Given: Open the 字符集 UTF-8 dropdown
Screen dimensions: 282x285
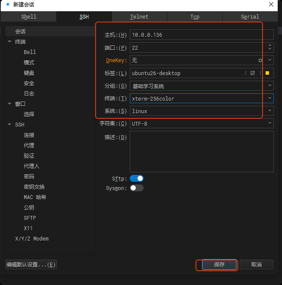Looking at the screenshot, I should (x=270, y=123).
